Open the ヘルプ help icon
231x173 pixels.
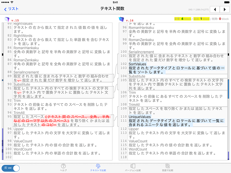click(x=63, y=167)
